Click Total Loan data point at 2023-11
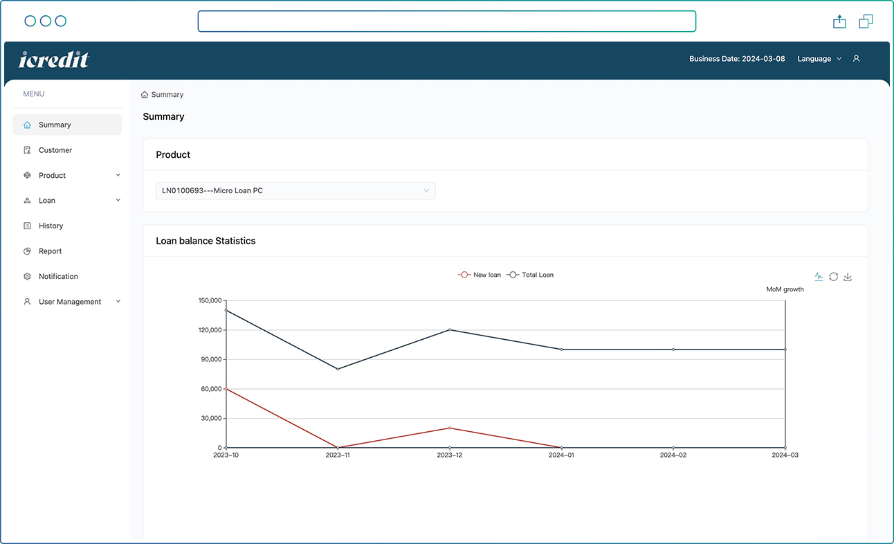This screenshot has width=894, height=544. [x=338, y=369]
